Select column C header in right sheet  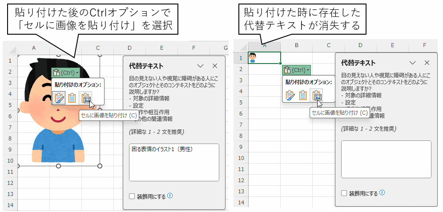pyautogui.click(x=328, y=45)
